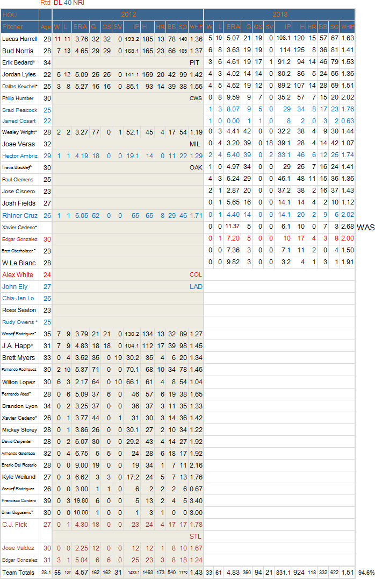Open the Hector Ambriz link

(x=19, y=156)
